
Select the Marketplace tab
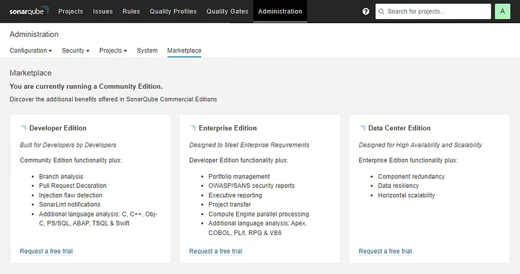click(x=185, y=50)
